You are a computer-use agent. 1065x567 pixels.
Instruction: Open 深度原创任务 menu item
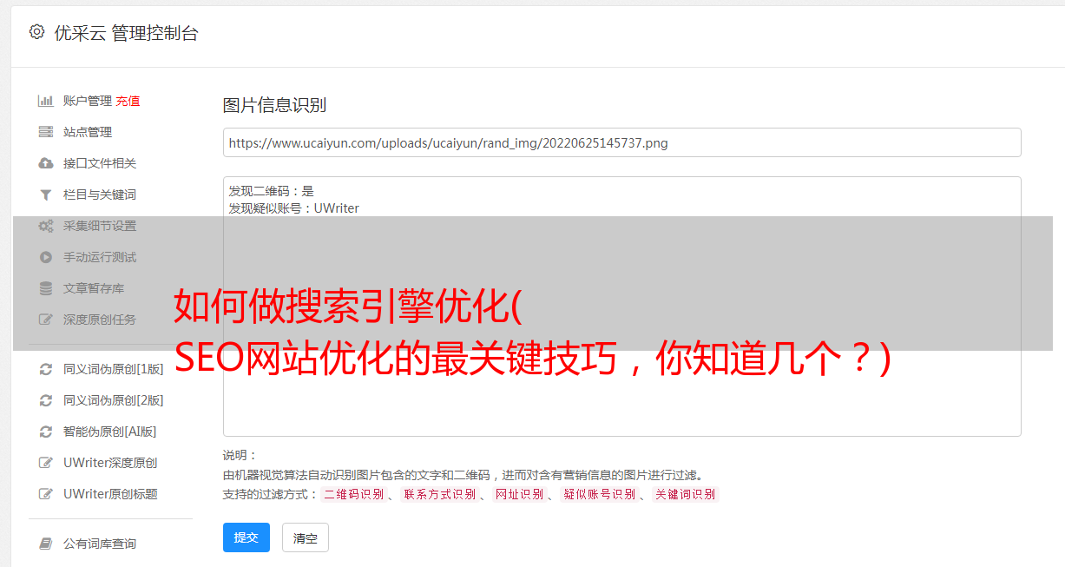[100, 320]
